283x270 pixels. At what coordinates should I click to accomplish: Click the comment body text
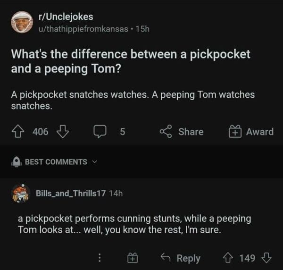[134, 225]
